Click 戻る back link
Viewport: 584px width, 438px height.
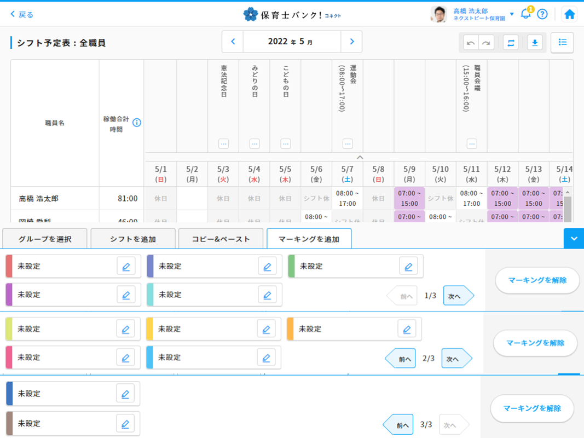click(x=22, y=15)
